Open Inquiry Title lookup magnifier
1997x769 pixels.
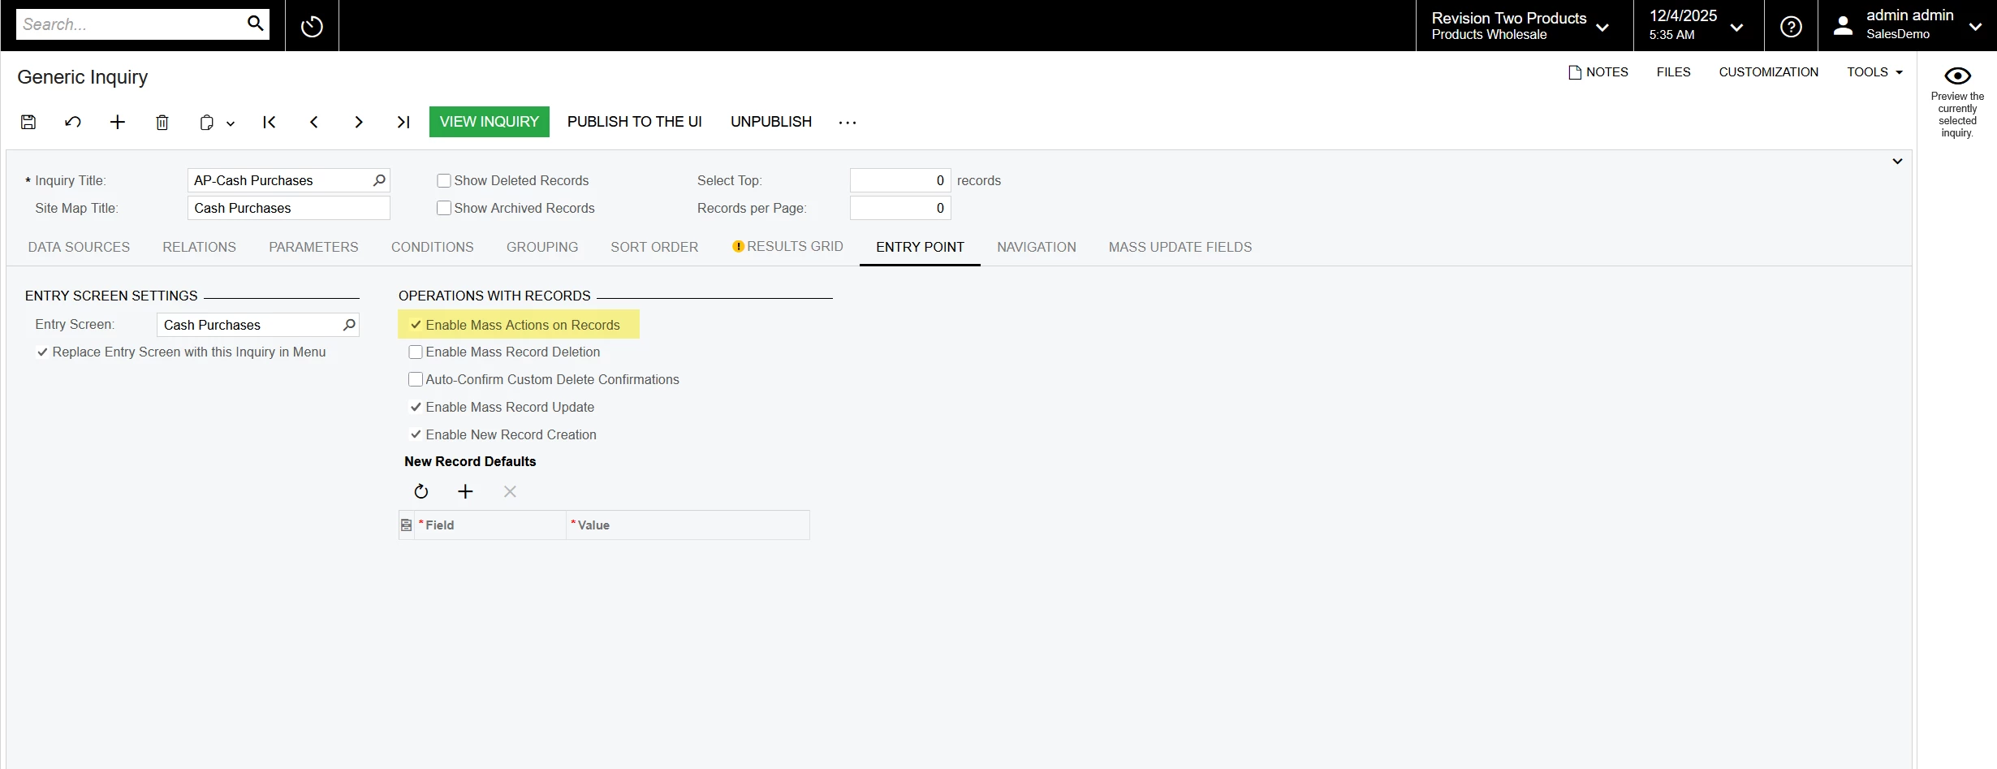[379, 180]
